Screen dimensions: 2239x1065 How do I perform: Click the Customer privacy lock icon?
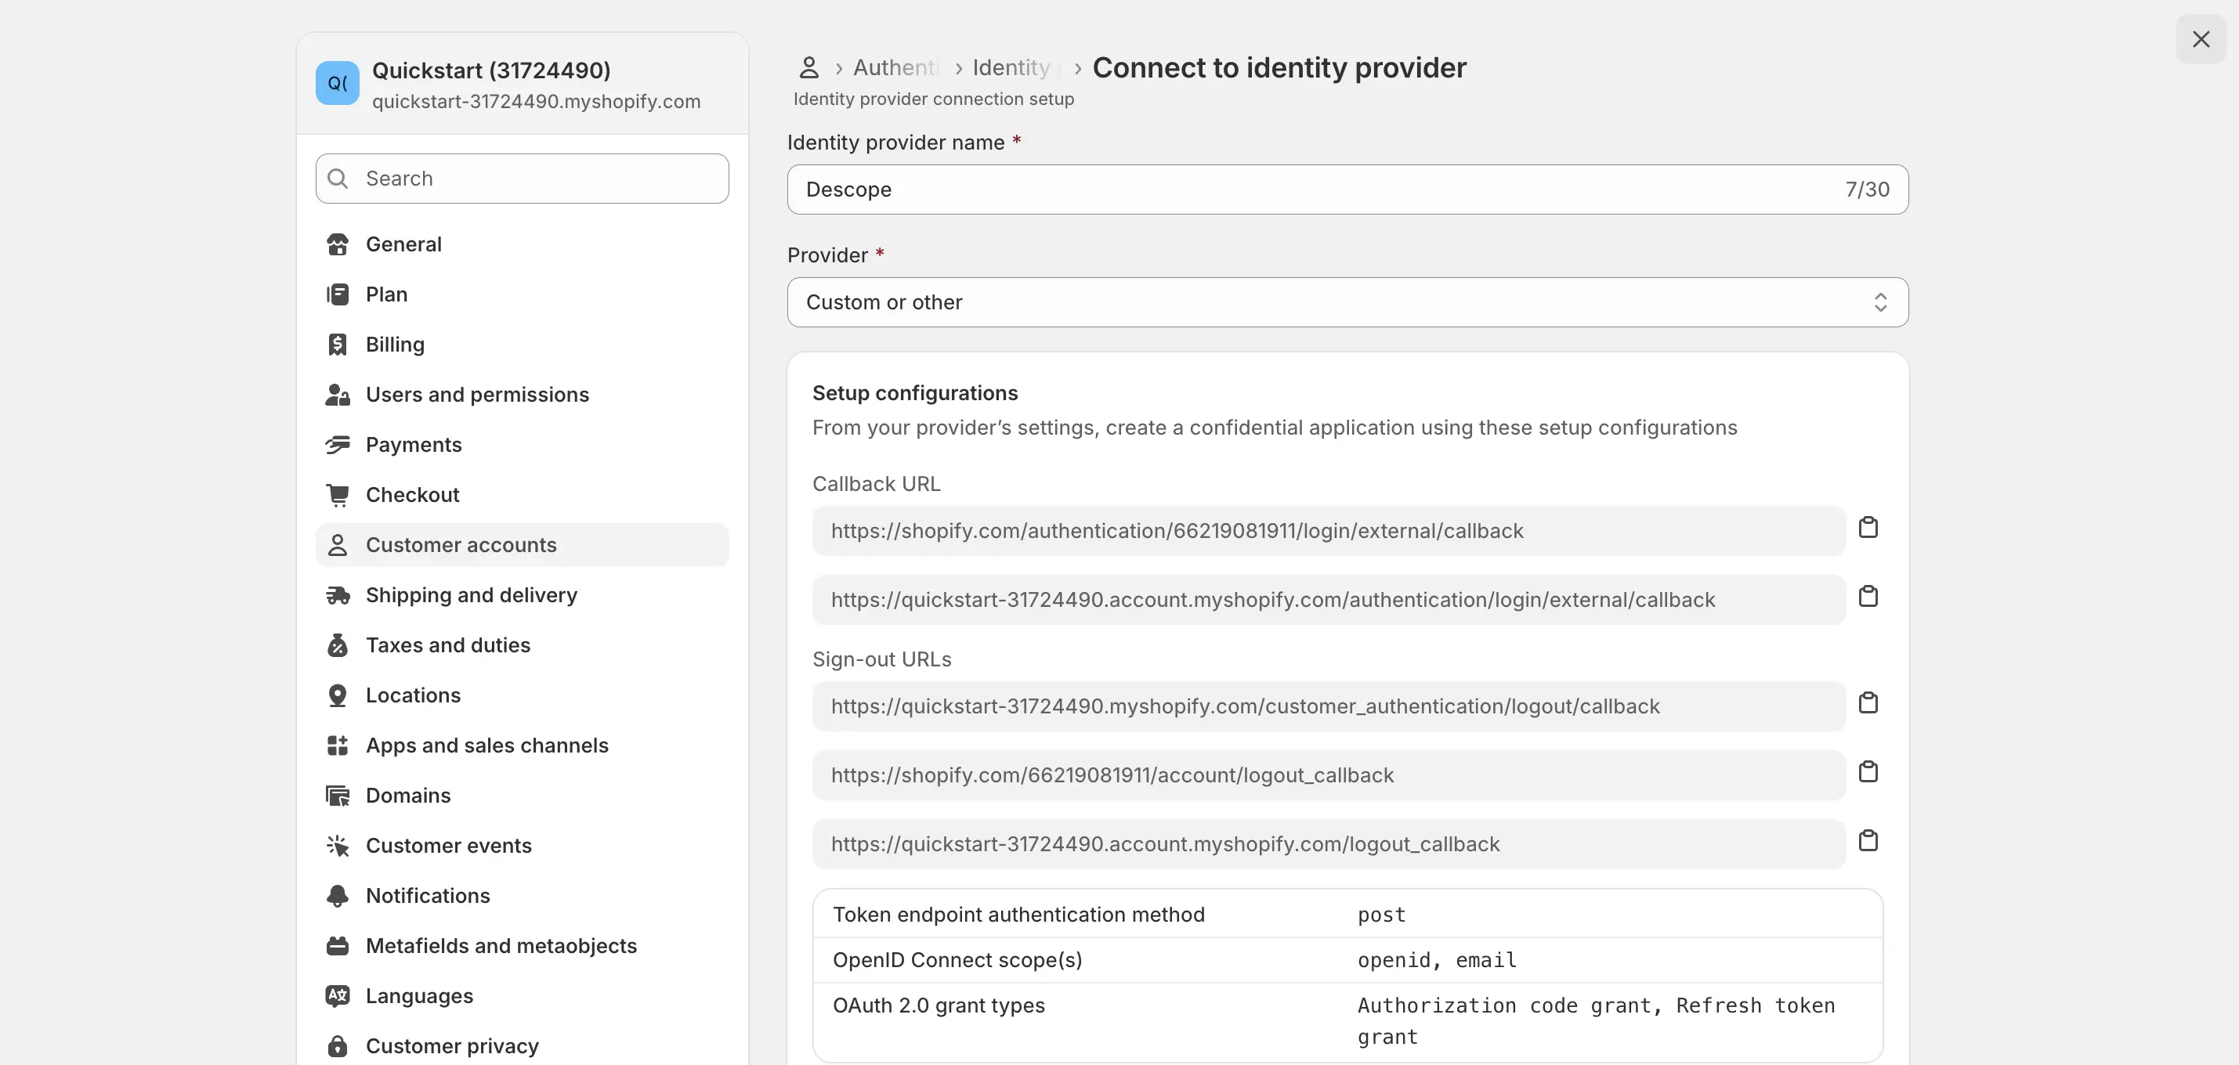(337, 1046)
